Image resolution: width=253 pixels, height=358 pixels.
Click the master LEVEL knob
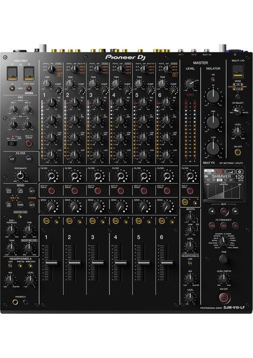point(190,84)
